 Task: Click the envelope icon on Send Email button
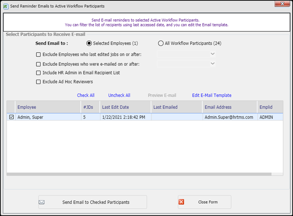click(x=41, y=202)
